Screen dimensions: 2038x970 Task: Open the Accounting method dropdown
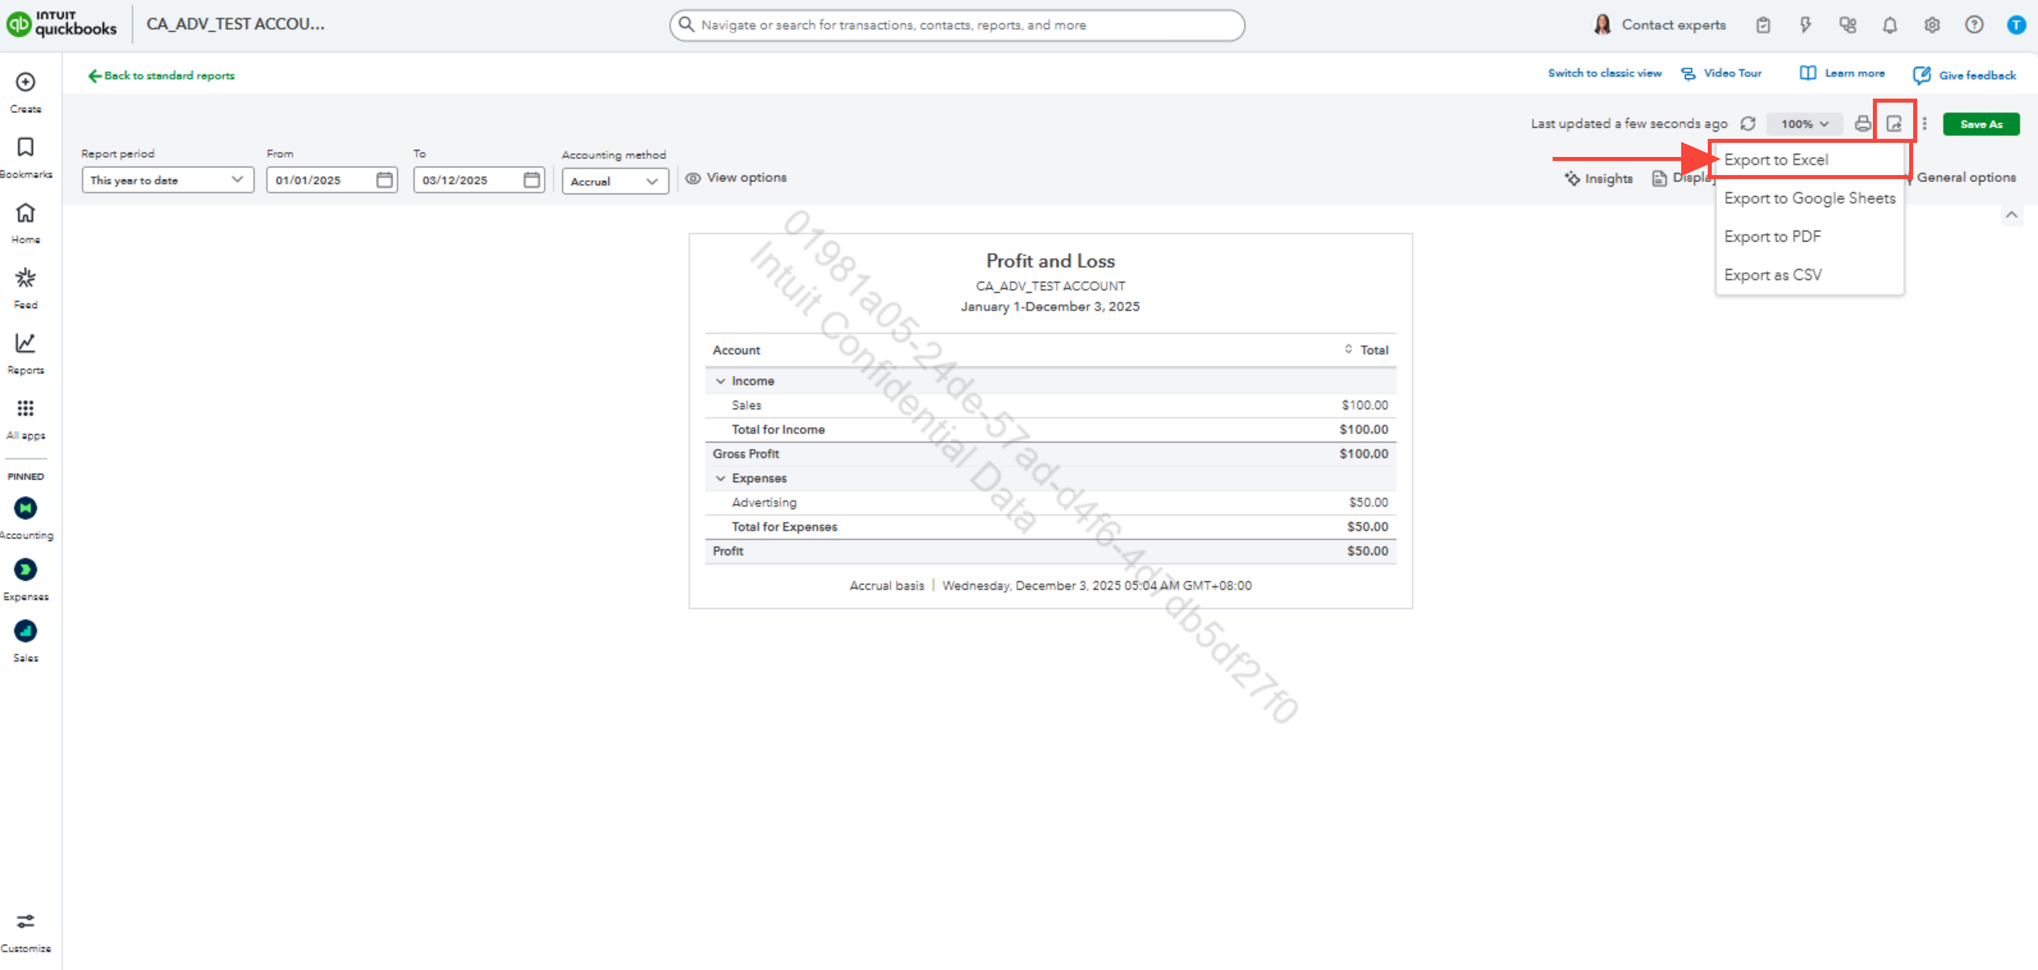pos(615,181)
